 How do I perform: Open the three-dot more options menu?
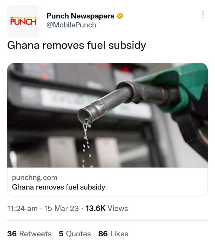pyautogui.click(x=203, y=15)
